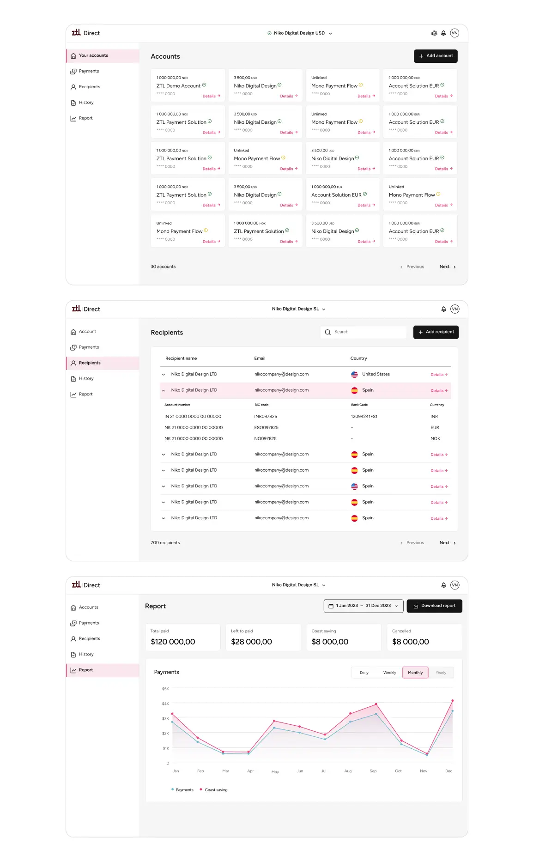Open the 1 Jan 2023 date range dropdown
Viewport: 533px width, 862px height.
363,606
